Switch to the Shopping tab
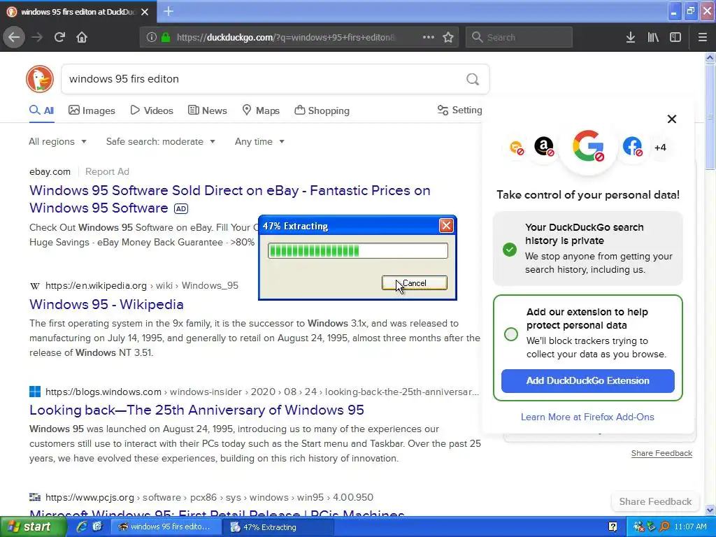Image resolution: width=716 pixels, height=537 pixels. tap(322, 110)
